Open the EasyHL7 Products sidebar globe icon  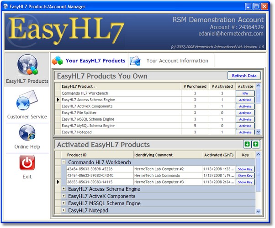click(27, 65)
